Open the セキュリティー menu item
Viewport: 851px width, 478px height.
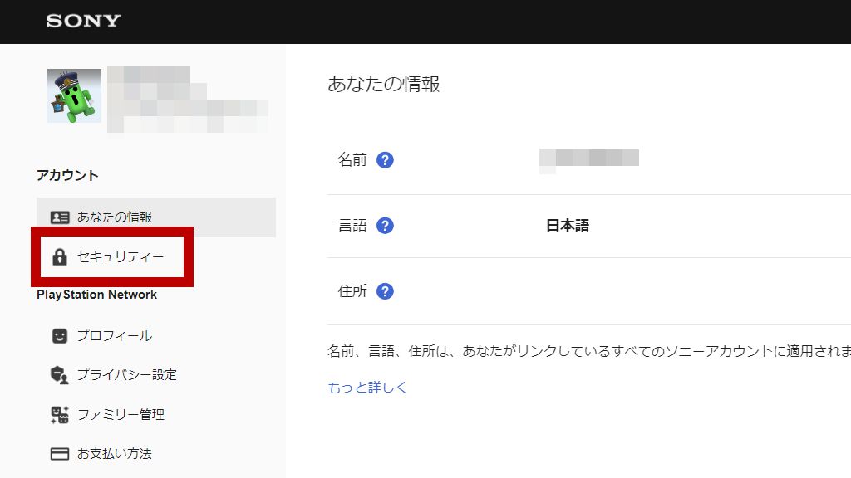(121, 257)
